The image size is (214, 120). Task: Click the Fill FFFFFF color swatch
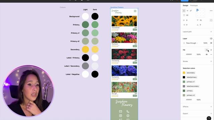tap(184, 54)
